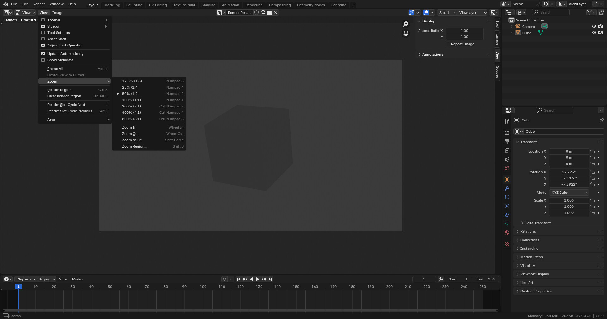Jump to the timeline end frame button
Image resolution: width=607 pixels, height=319 pixels.
tap(270, 279)
